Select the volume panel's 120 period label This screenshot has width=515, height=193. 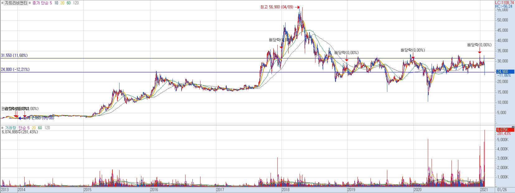pos(47,128)
